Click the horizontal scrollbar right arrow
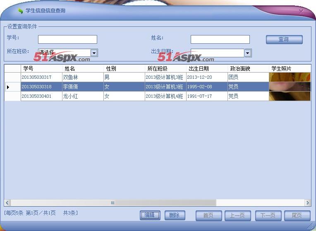 pyautogui.click(x=308, y=203)
